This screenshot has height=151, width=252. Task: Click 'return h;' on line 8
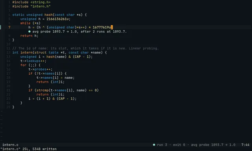click(30, 36)
